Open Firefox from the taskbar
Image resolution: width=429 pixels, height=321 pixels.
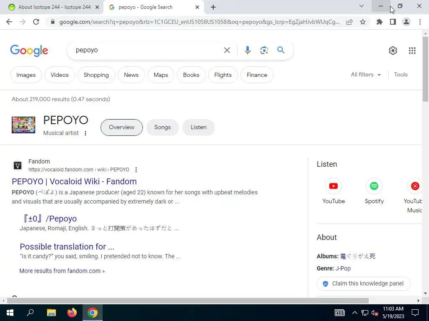point(72,313)
